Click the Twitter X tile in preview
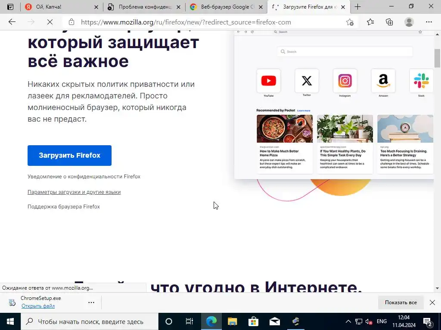This screenshot has height=330, width=441. (307, 81)
